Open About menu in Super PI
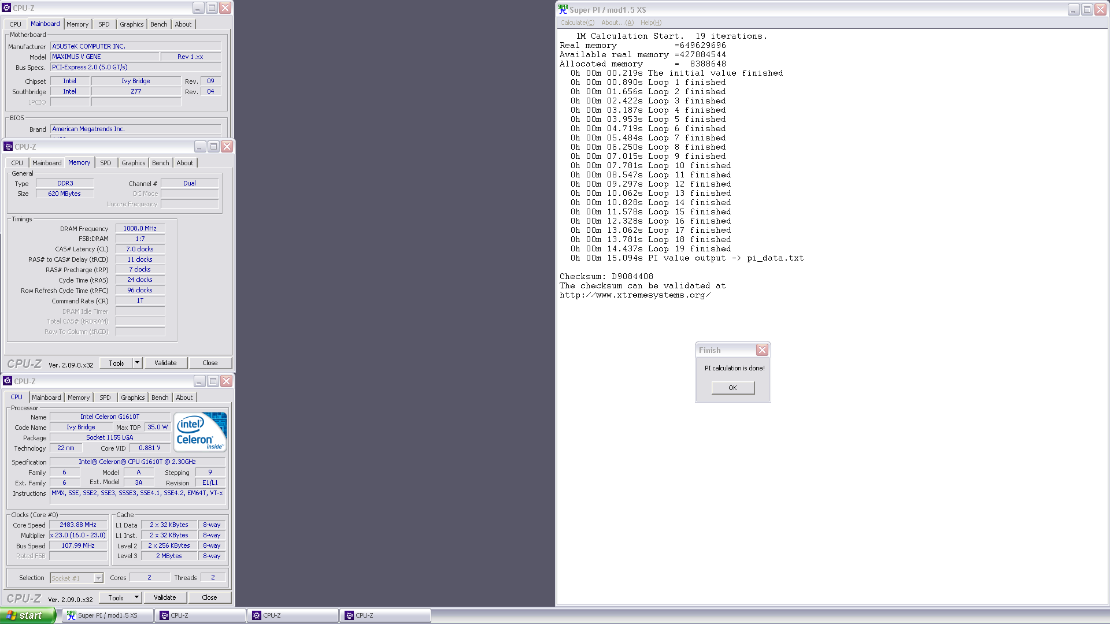Image resolution: width=1110 pixels, height=624 pixels. click(x=617, y=23)
